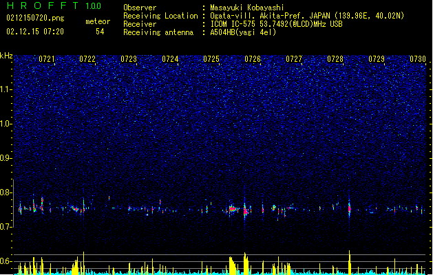Click the tall yellow intensity peak just after 0728

[349, 262]
